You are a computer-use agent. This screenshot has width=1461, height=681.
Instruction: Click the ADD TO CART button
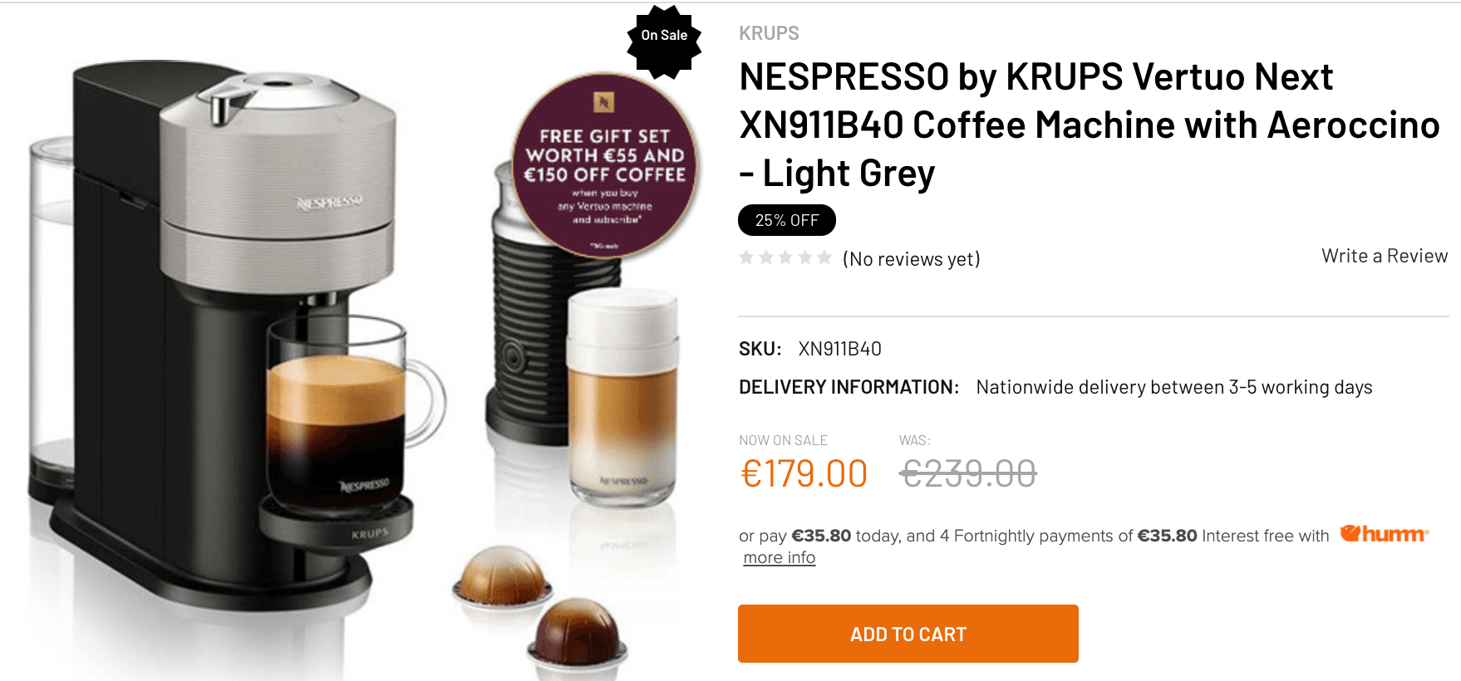[x=908, y=634]
